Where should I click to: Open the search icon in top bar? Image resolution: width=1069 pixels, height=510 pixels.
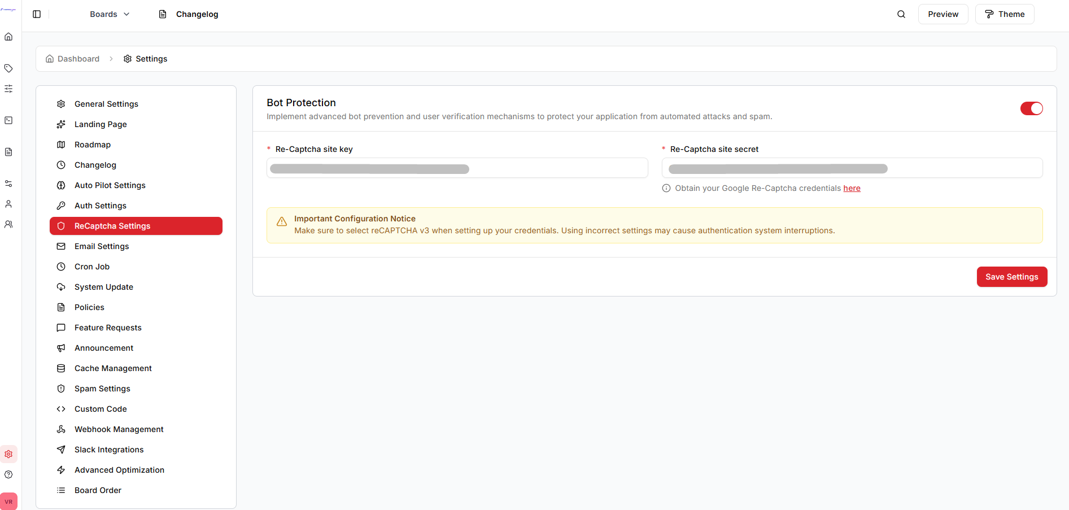point(901,14)
